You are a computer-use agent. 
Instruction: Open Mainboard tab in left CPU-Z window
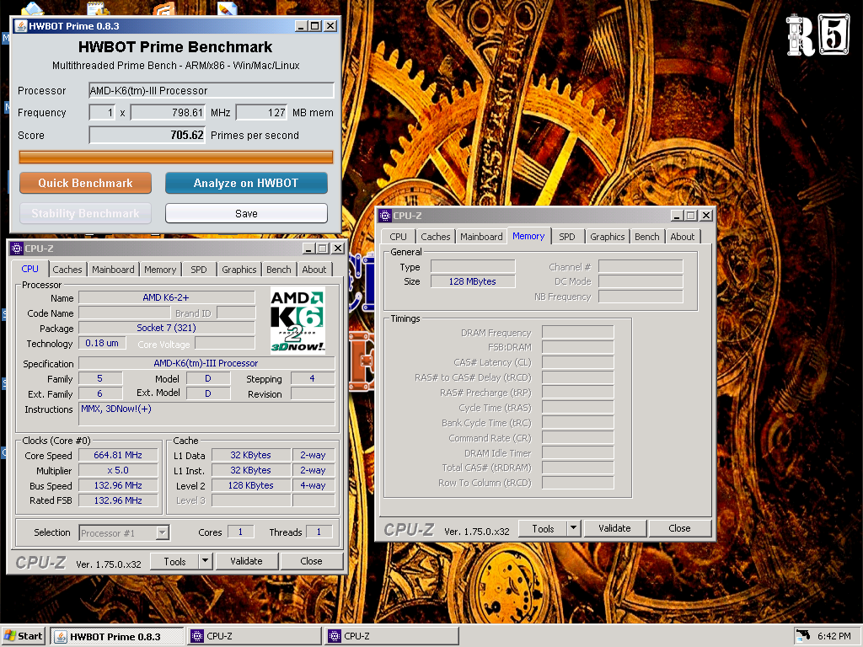click(x=113, y=270)
